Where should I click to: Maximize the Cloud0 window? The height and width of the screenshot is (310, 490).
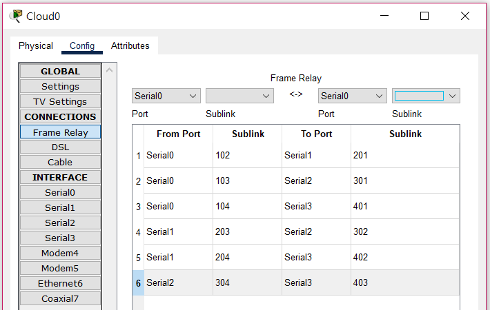click(424, 16)
